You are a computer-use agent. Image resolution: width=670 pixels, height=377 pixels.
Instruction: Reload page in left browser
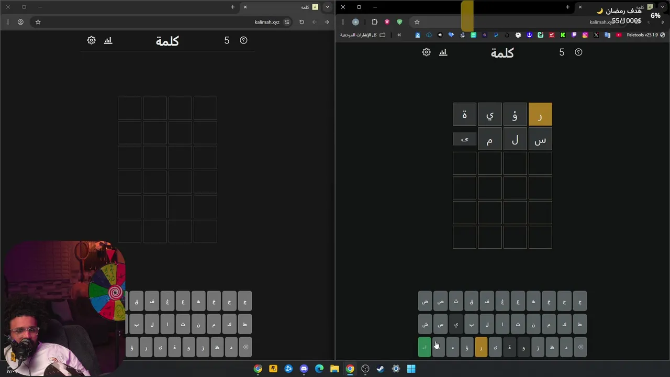[x=301, y=22]
